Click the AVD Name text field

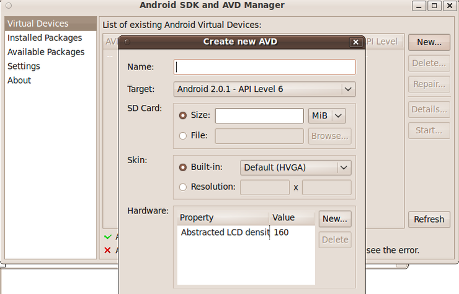tap(265, 67)
